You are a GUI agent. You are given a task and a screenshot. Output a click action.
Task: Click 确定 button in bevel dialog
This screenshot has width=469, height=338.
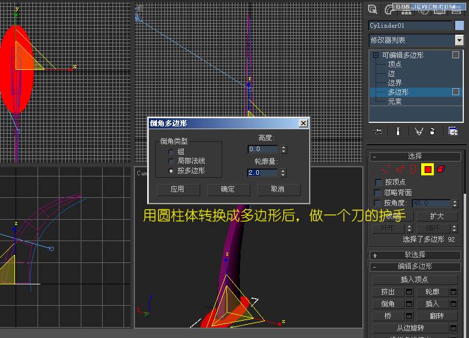228,189
